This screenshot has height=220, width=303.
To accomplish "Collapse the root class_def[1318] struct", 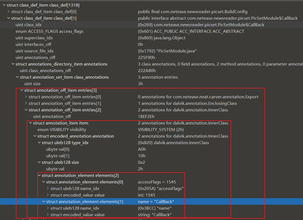I will (4, 5).
